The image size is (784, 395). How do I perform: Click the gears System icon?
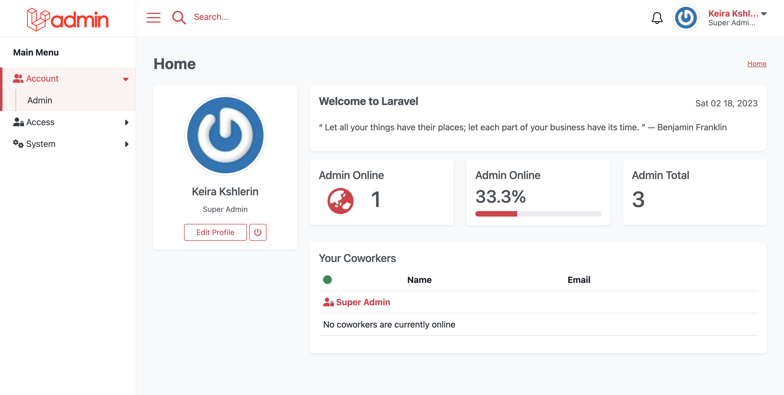click(x=18, y=144)
